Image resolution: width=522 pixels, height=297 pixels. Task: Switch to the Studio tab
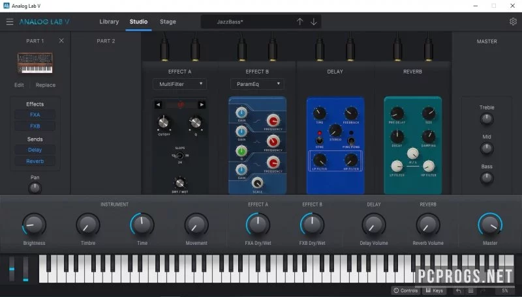(138, 21)
